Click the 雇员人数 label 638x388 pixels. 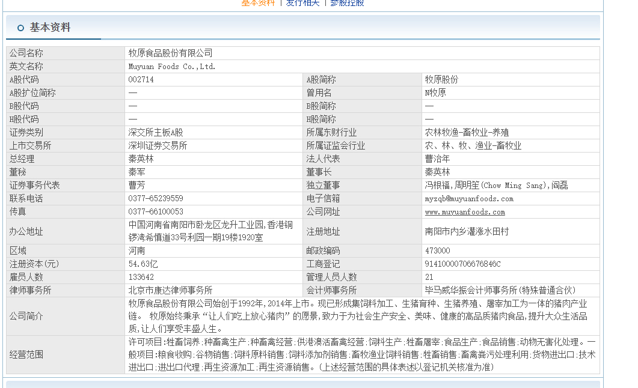(26, 277)
